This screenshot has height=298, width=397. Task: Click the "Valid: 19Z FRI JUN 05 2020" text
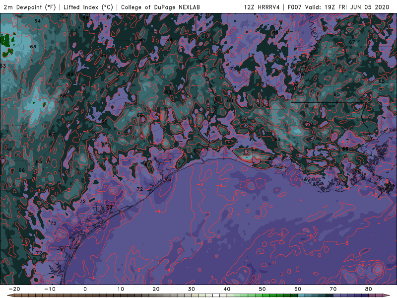(x=347, y=7)
